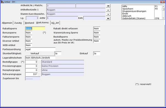Go to next record arrow button
The height and width of the screenshot is (108, 166).
[108, 14]
